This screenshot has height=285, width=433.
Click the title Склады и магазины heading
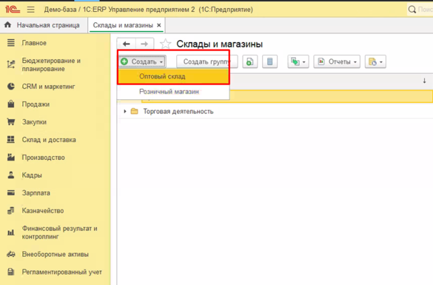coord(220,44)
